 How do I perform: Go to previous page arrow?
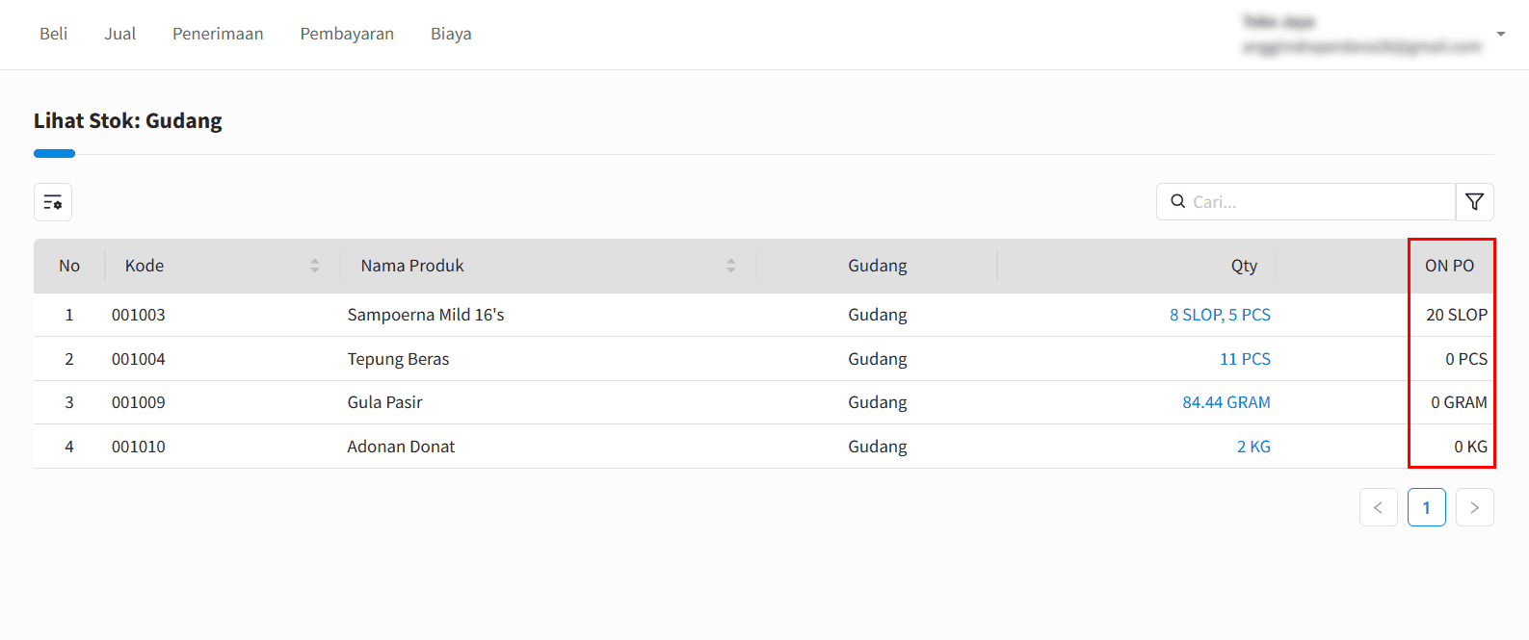click(1378, 507)
